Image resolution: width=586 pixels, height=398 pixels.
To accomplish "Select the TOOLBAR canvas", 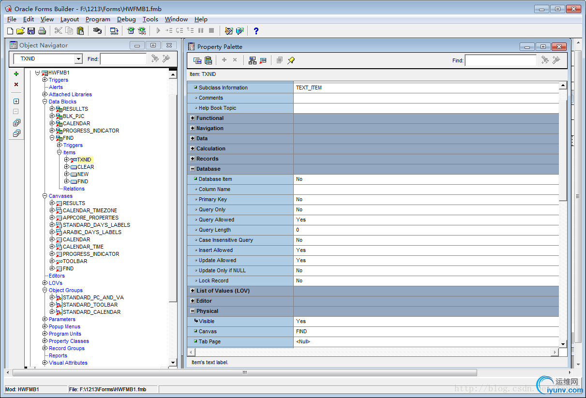I will point(75,261).
